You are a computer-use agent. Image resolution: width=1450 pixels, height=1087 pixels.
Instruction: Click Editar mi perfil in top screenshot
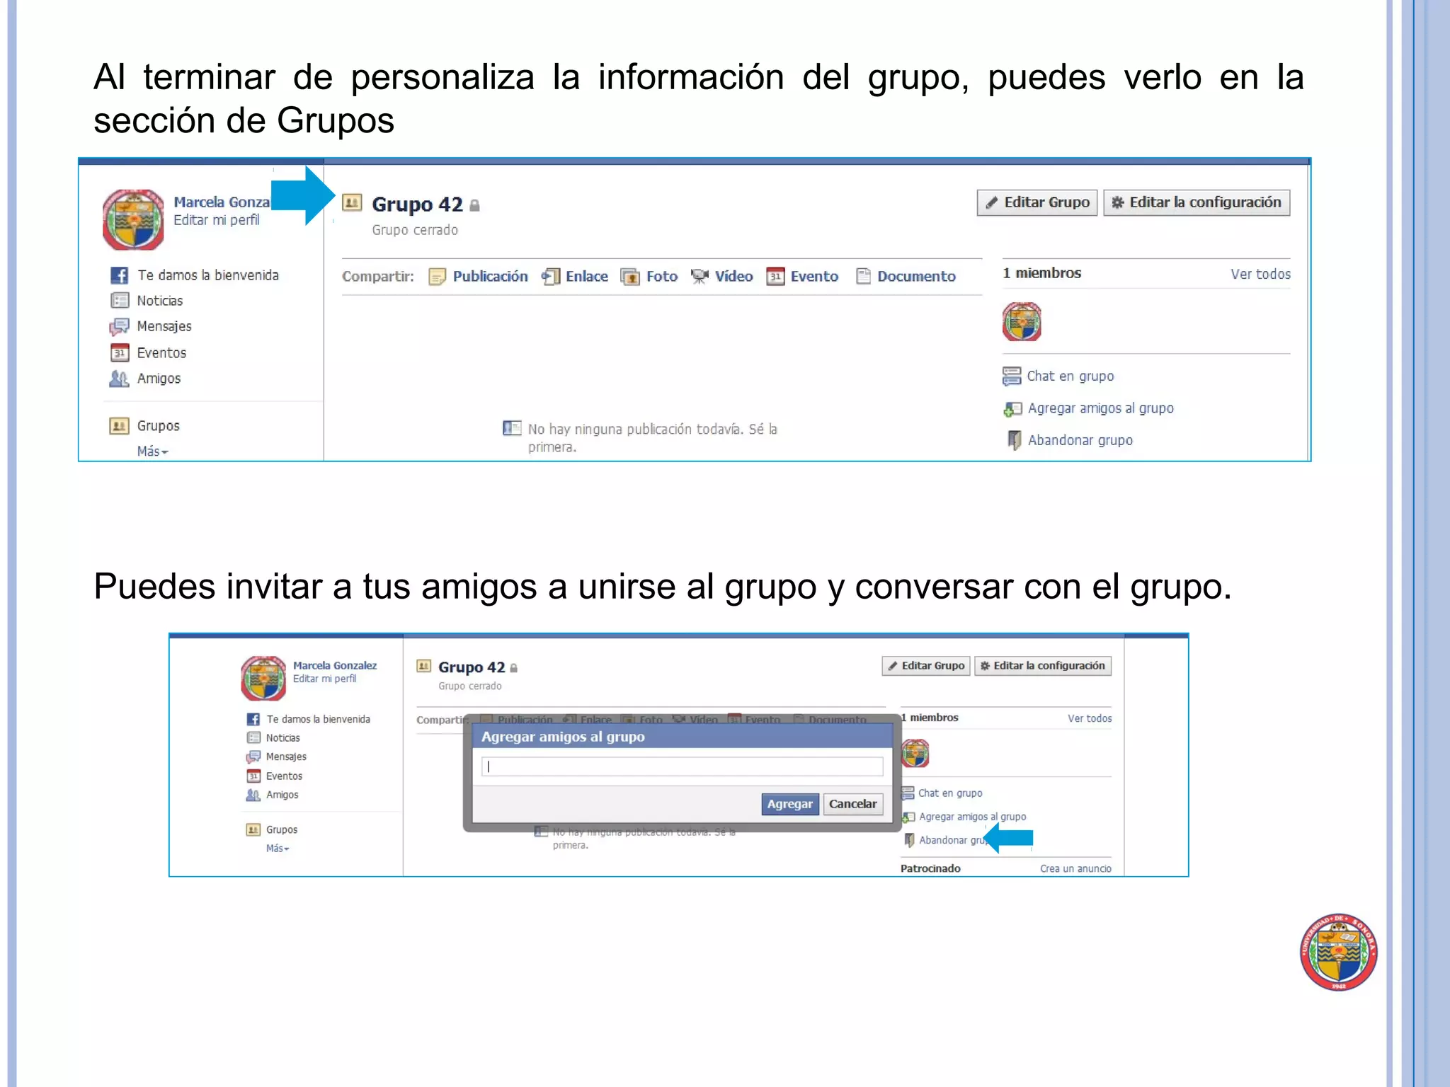pyautogui.click(x=217, y=220)
